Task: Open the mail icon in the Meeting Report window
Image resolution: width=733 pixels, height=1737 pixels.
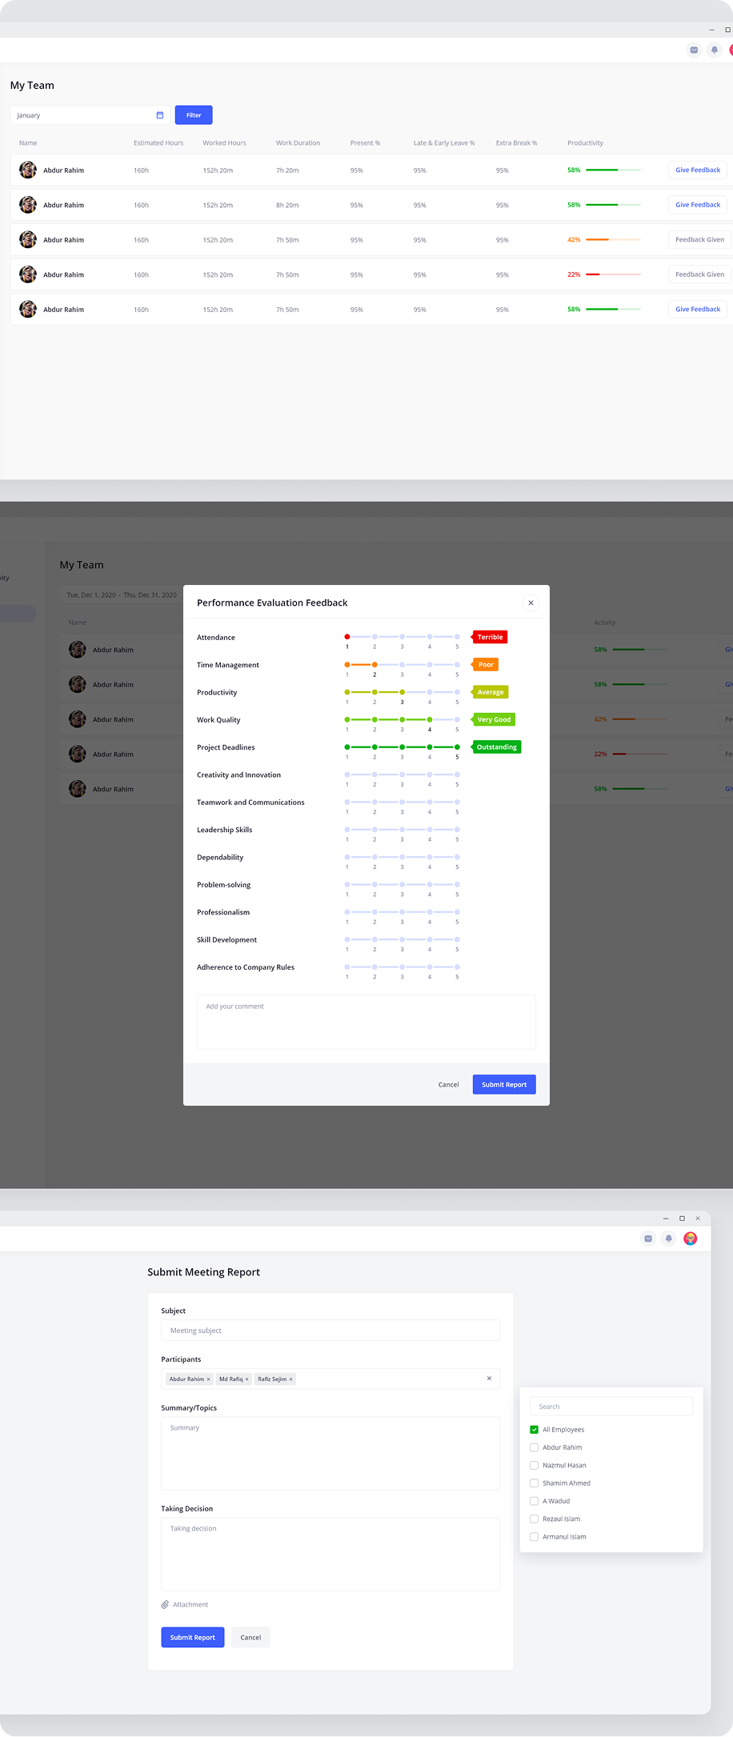Action: click(648, 1239)
